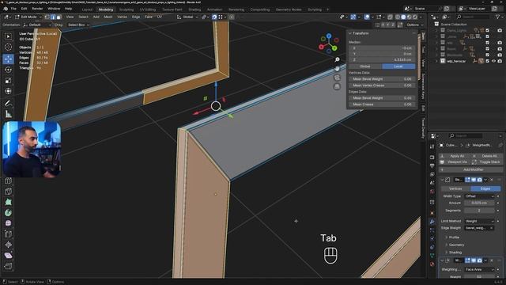Select Global in the Transform panel
The height and width of the screenshot is (285, 506).
365,66
